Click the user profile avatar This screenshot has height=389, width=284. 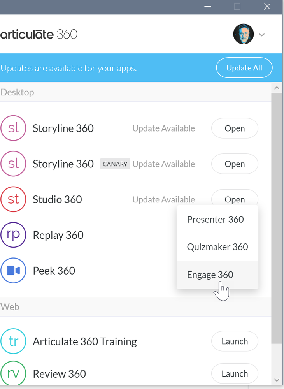[x=244, y=34]
